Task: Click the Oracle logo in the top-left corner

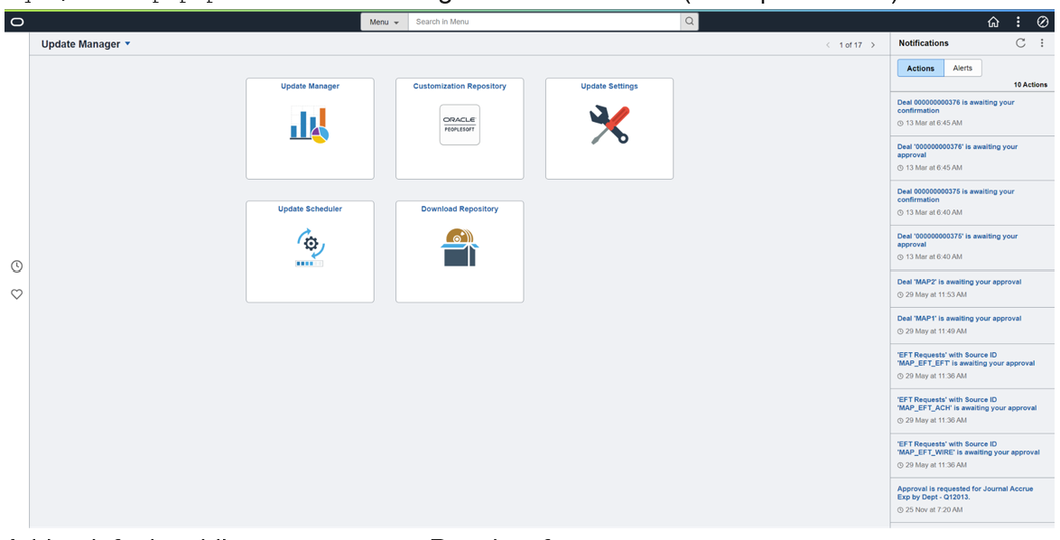Action: coord(17,22)
